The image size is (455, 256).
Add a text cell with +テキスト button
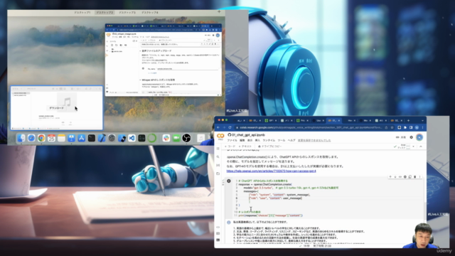245,146
